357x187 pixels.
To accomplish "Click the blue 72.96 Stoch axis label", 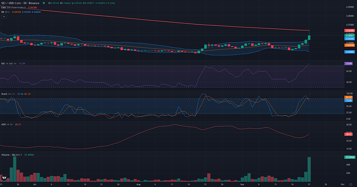I will [x=349, y=100].
